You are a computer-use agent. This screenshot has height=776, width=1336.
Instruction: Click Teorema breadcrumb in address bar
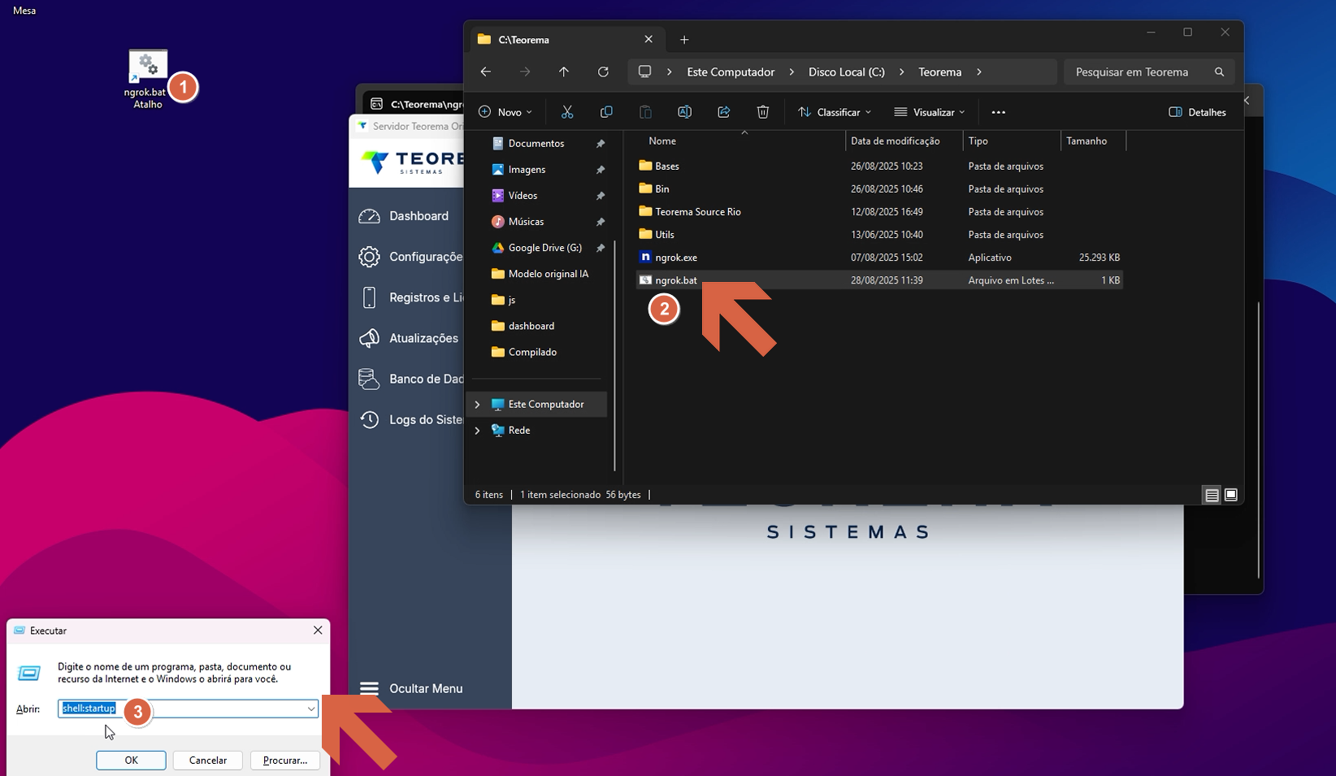[x=939, y=72]
